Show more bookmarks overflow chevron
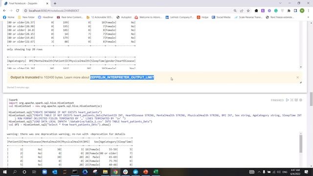Image resolution: width=313 pixels, height=176 pixels. (x=308, y=17)
